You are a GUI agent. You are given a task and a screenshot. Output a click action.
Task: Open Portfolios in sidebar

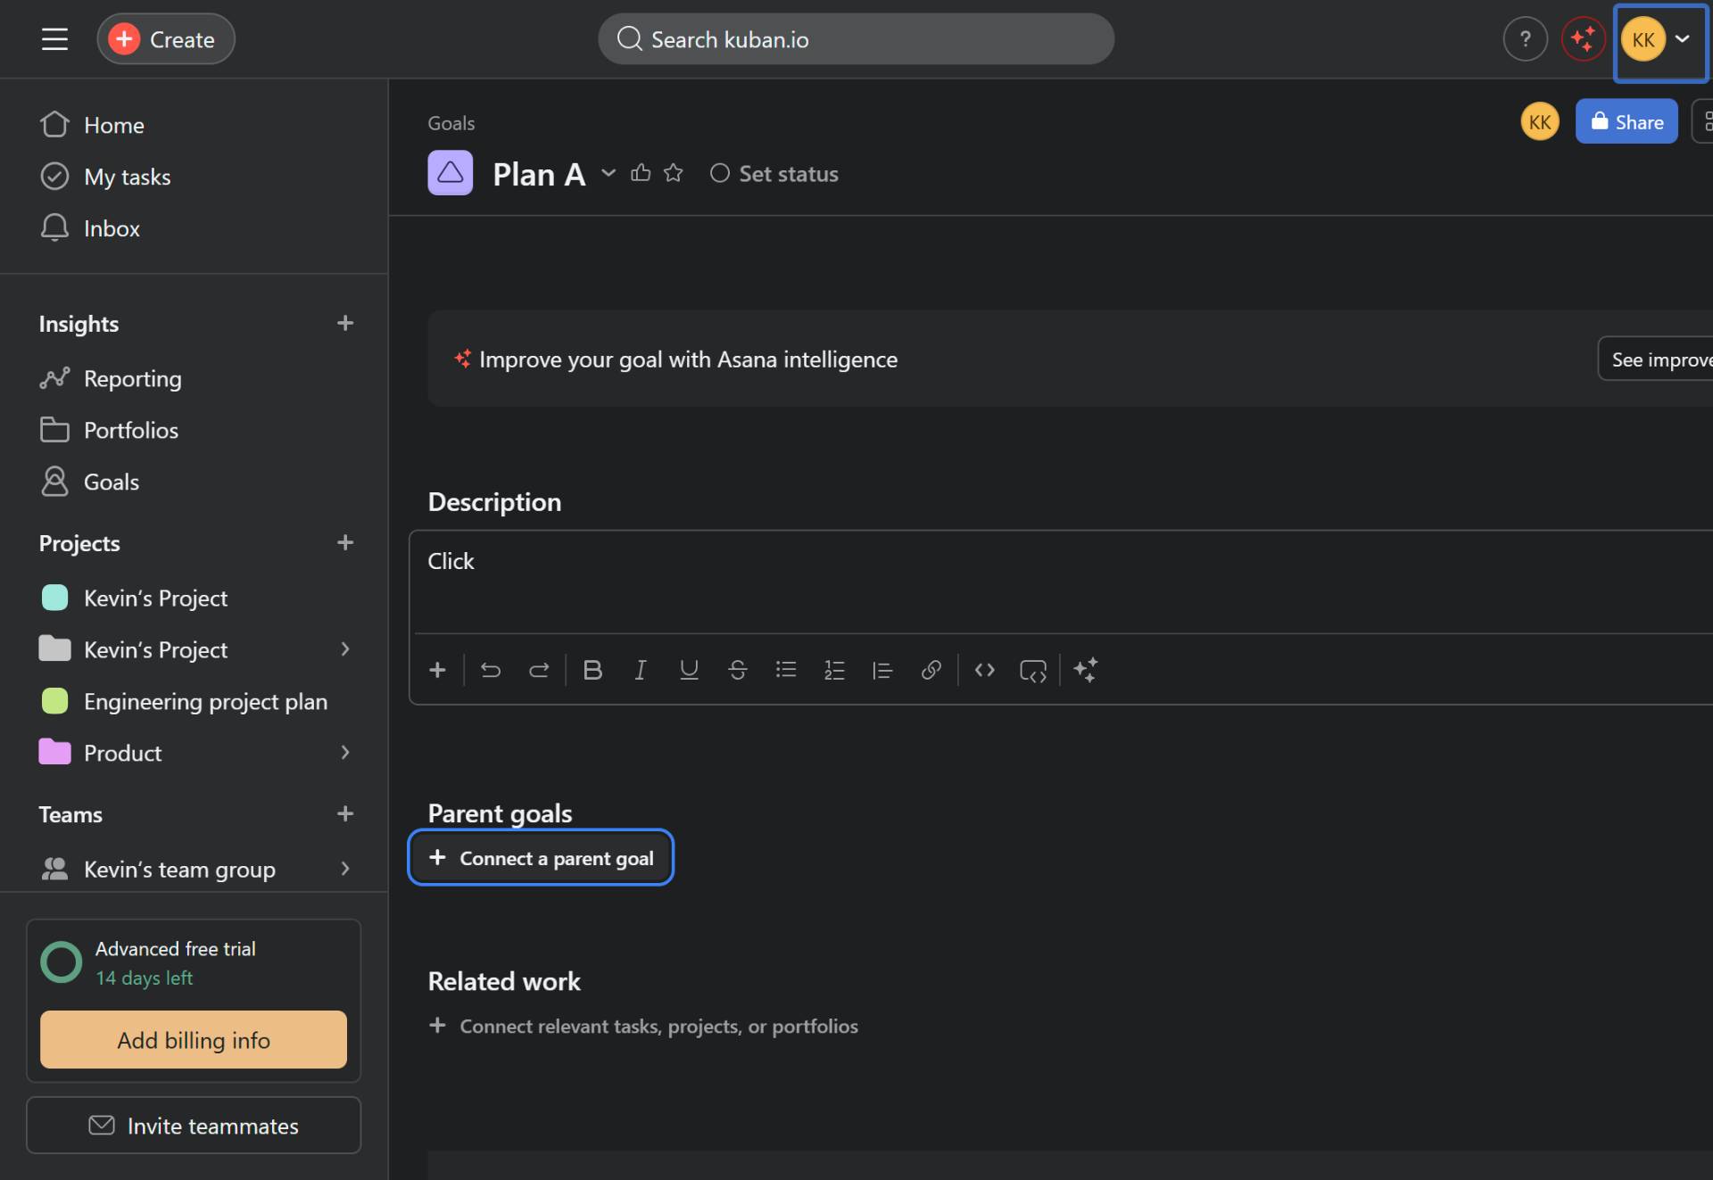(194, 431)
